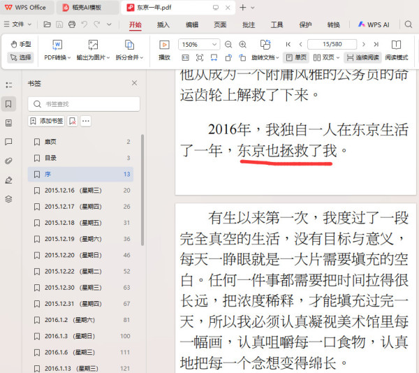This screenshot has height=373, width=419.
Task: Switch to the 转换 ribbon tab
Action: pos(334,25)
